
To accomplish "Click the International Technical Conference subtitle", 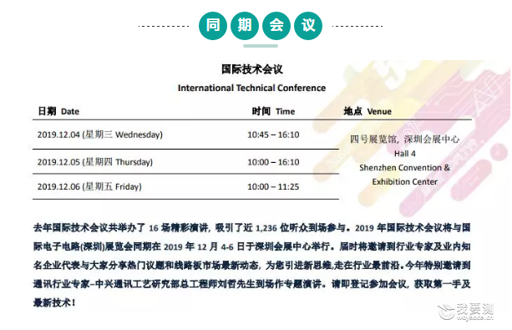I will [x=251, y=88].
